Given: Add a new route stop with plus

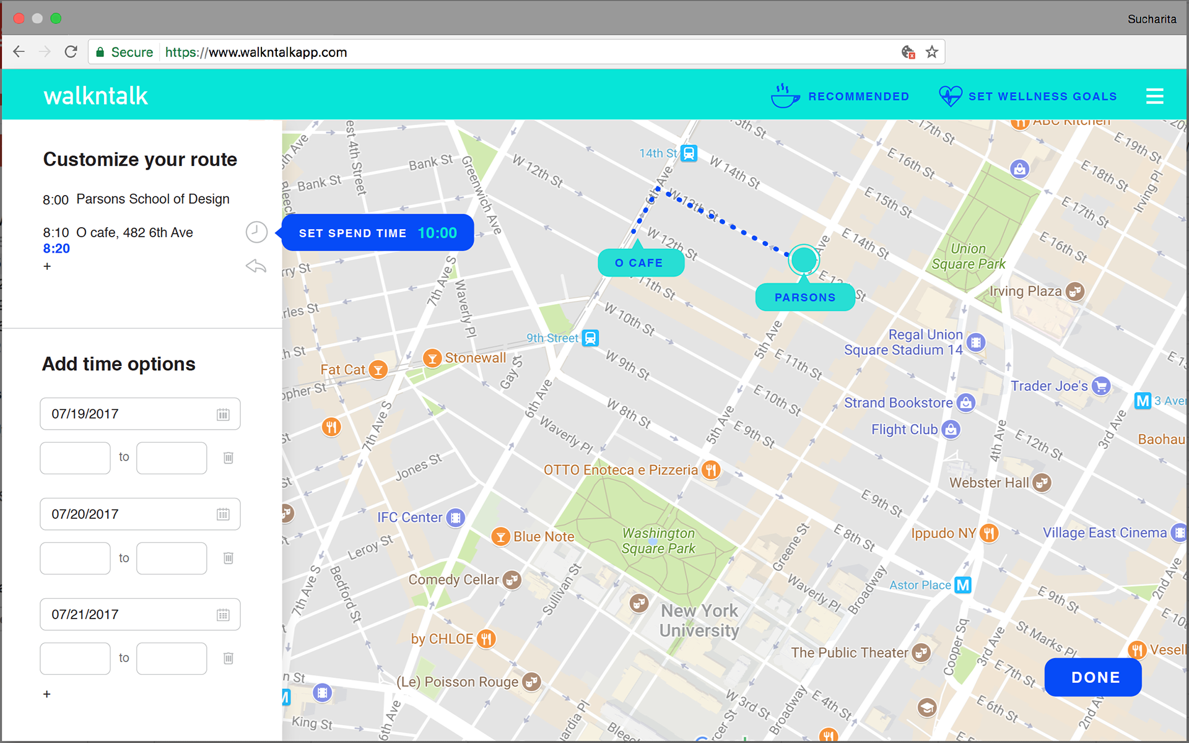Looking at the screenshot, I should tap(47, 266).
